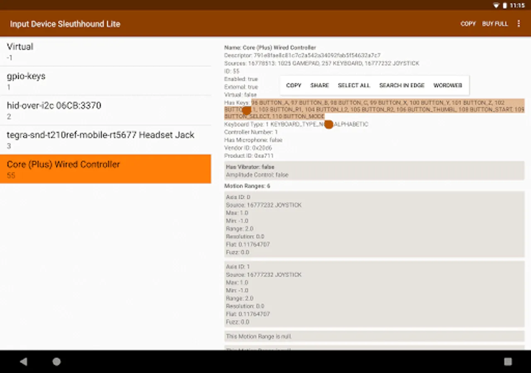This screenshot has width=531, height=373.
Task: Click the Controller Number: 1 line
Action: click(x=251, y=132)
